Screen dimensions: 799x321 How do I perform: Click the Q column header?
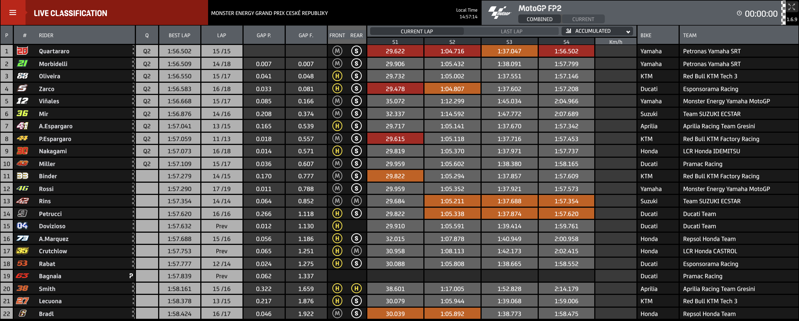[147, 35]
